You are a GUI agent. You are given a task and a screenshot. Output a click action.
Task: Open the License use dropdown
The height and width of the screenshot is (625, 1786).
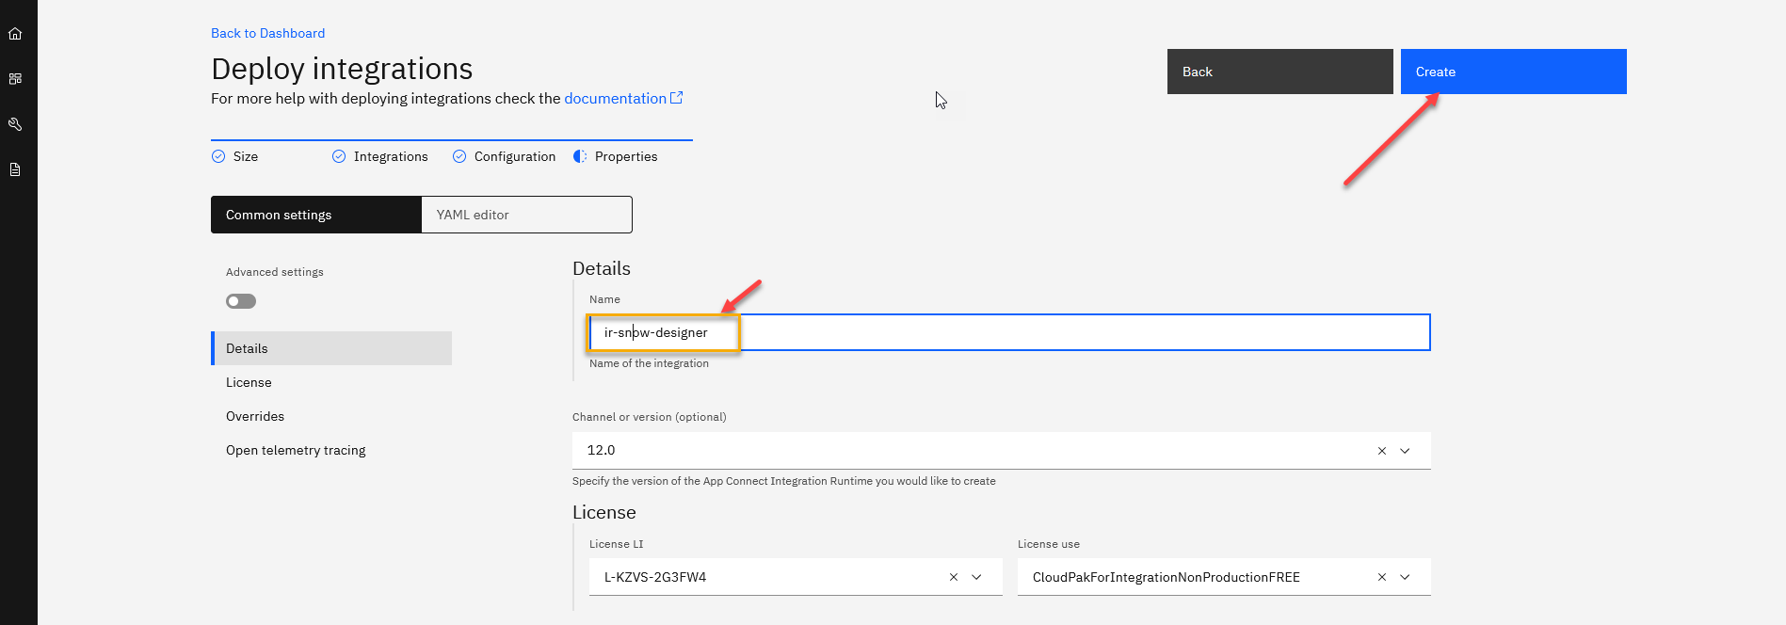click(x=1405, y=577)
